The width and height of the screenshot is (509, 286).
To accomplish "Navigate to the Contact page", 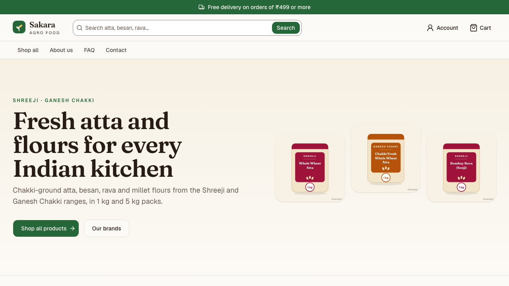I will (x=116, y=50).
